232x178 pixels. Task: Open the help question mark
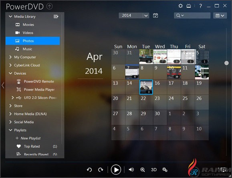click(x=200, y=6)
